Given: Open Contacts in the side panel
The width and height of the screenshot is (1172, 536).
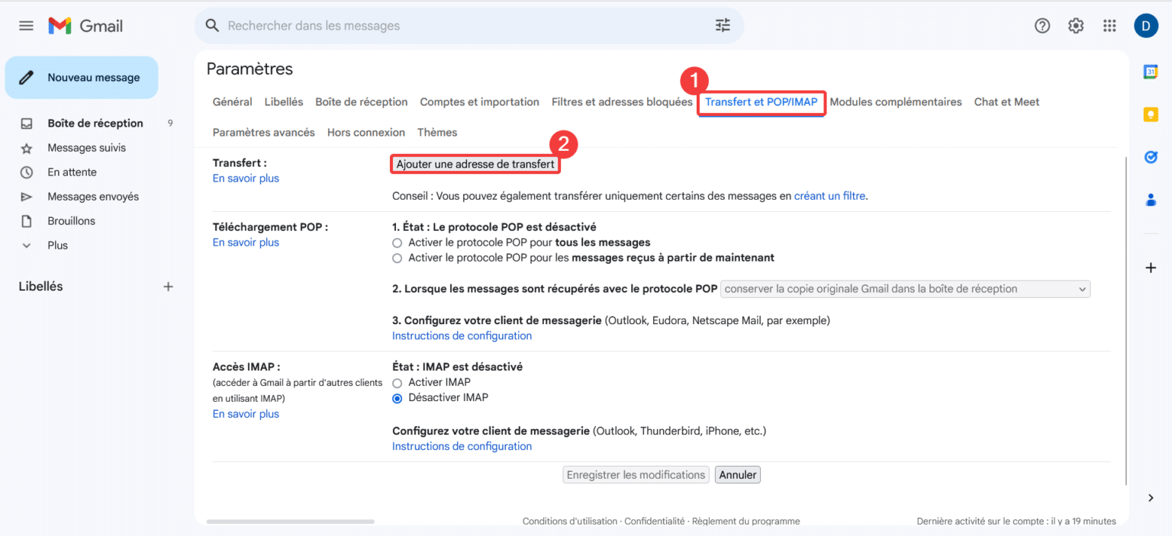Looking at the screenshot, I should (1151, 199).
